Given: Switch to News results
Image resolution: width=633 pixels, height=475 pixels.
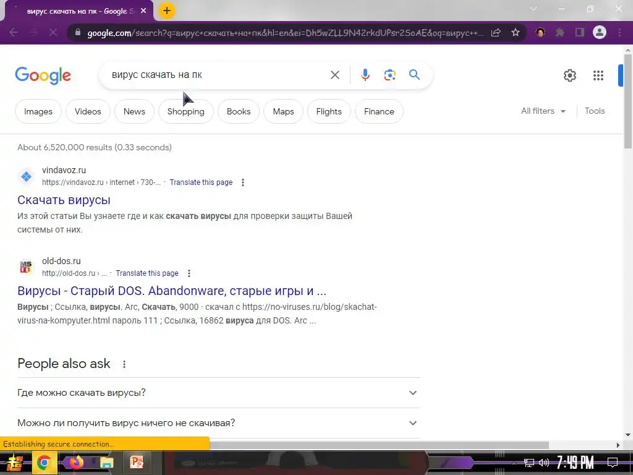Looking at the screenshot, I should pyautogui.click(x=134, y=111).
